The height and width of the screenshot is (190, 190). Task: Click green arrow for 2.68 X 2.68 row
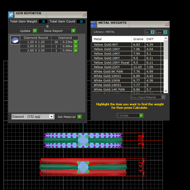[76, 50]
